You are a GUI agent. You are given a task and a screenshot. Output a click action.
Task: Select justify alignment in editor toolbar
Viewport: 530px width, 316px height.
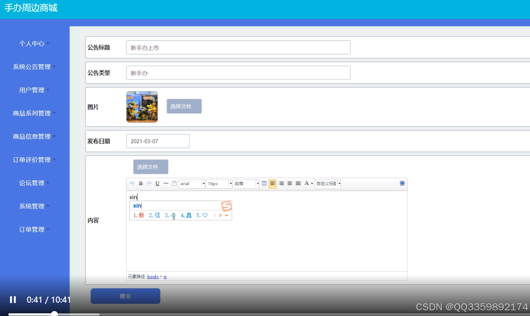pos(298,184)
